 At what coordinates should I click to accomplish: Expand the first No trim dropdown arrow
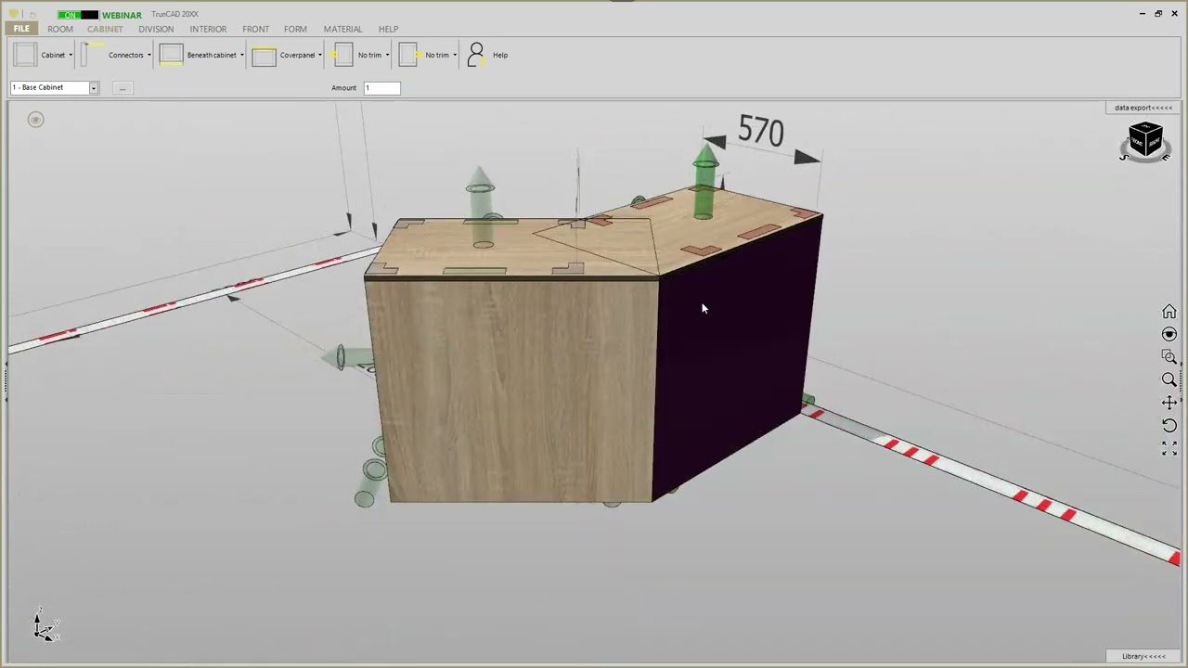(387, 56)
